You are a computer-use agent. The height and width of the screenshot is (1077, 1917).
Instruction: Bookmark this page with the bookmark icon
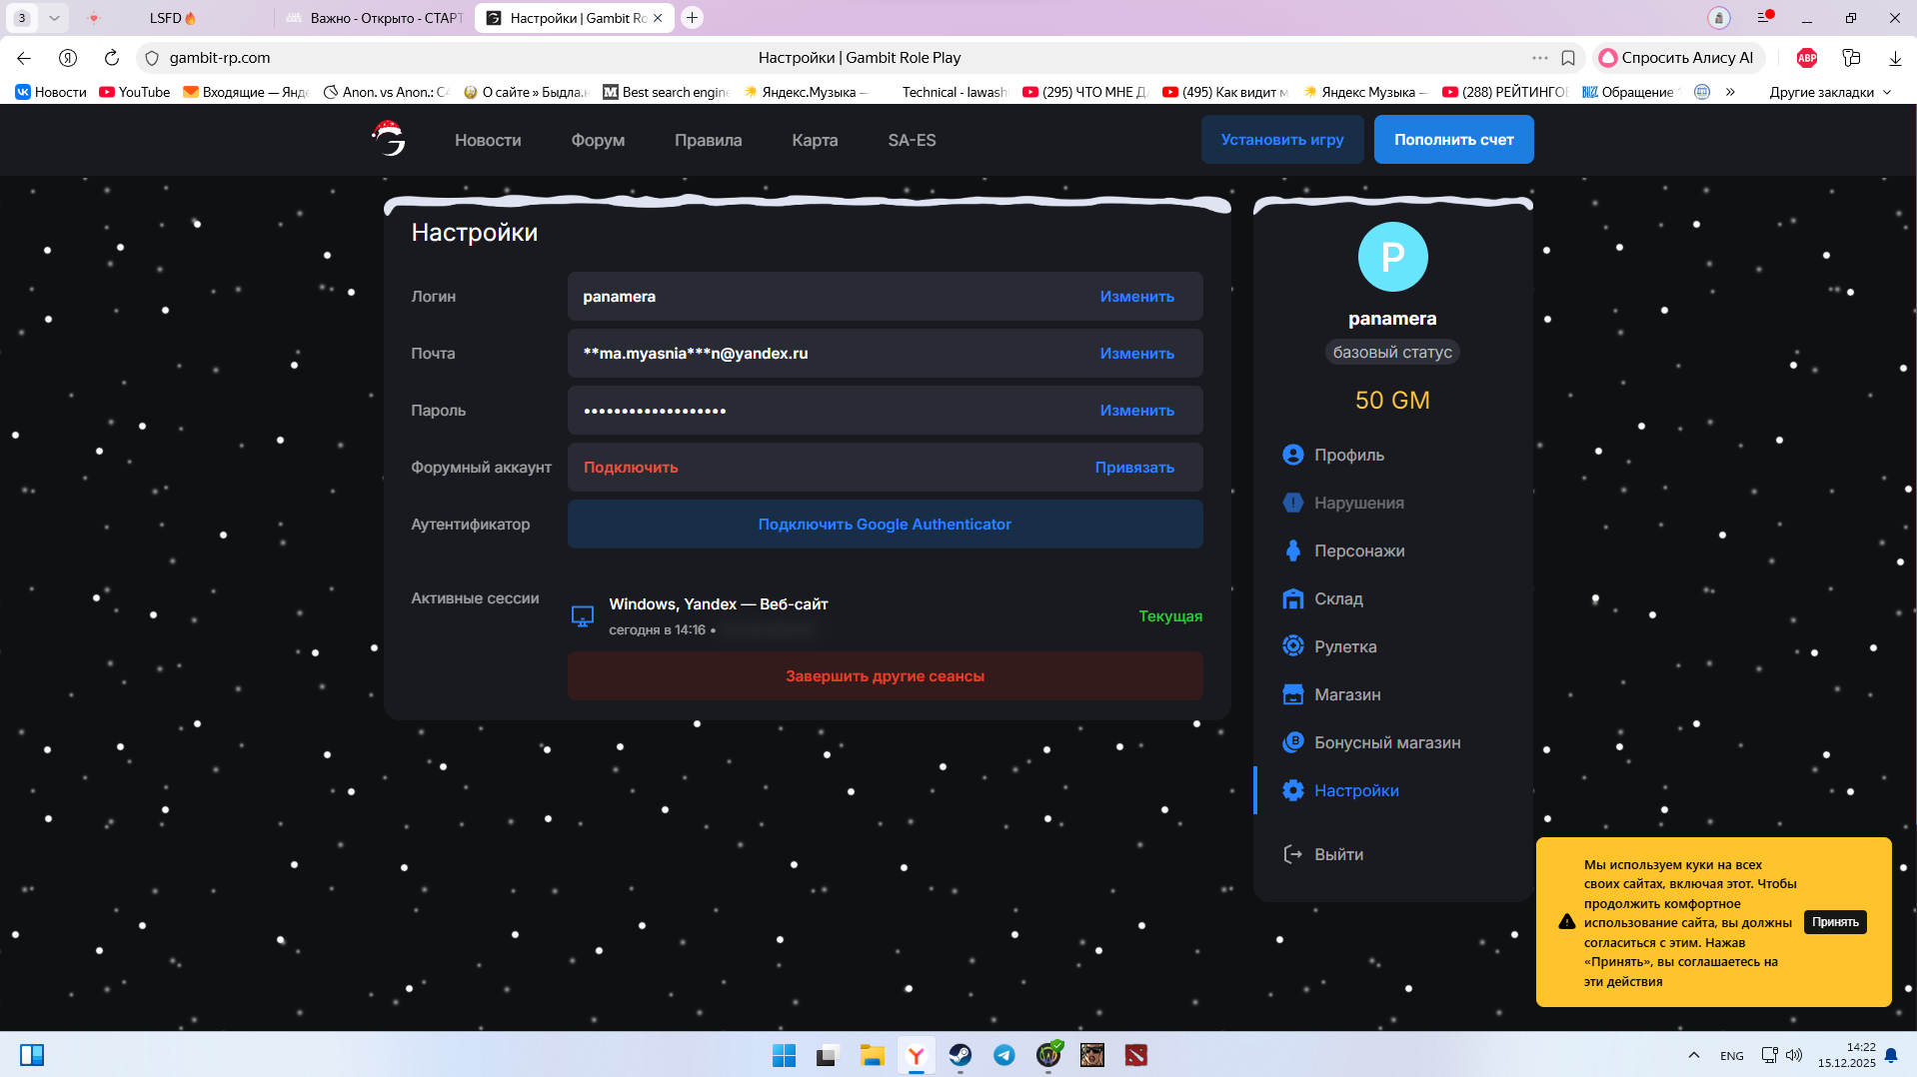coord(1568,58)
